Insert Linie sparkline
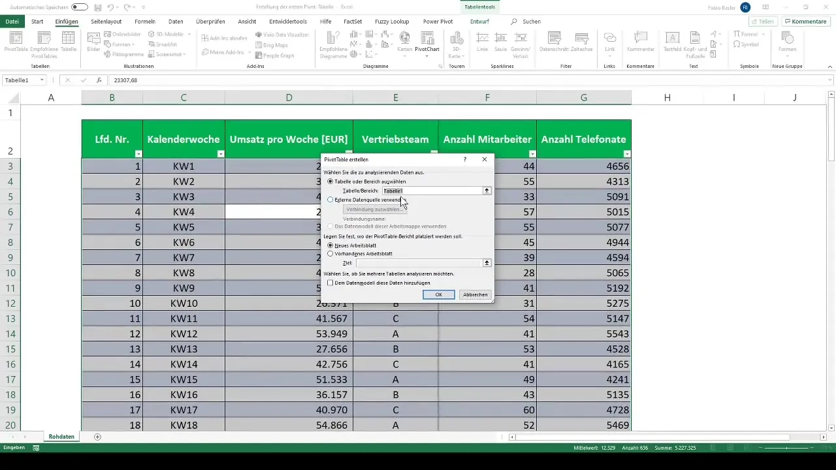This screenshot has height=470, width=836. (483, 42)
